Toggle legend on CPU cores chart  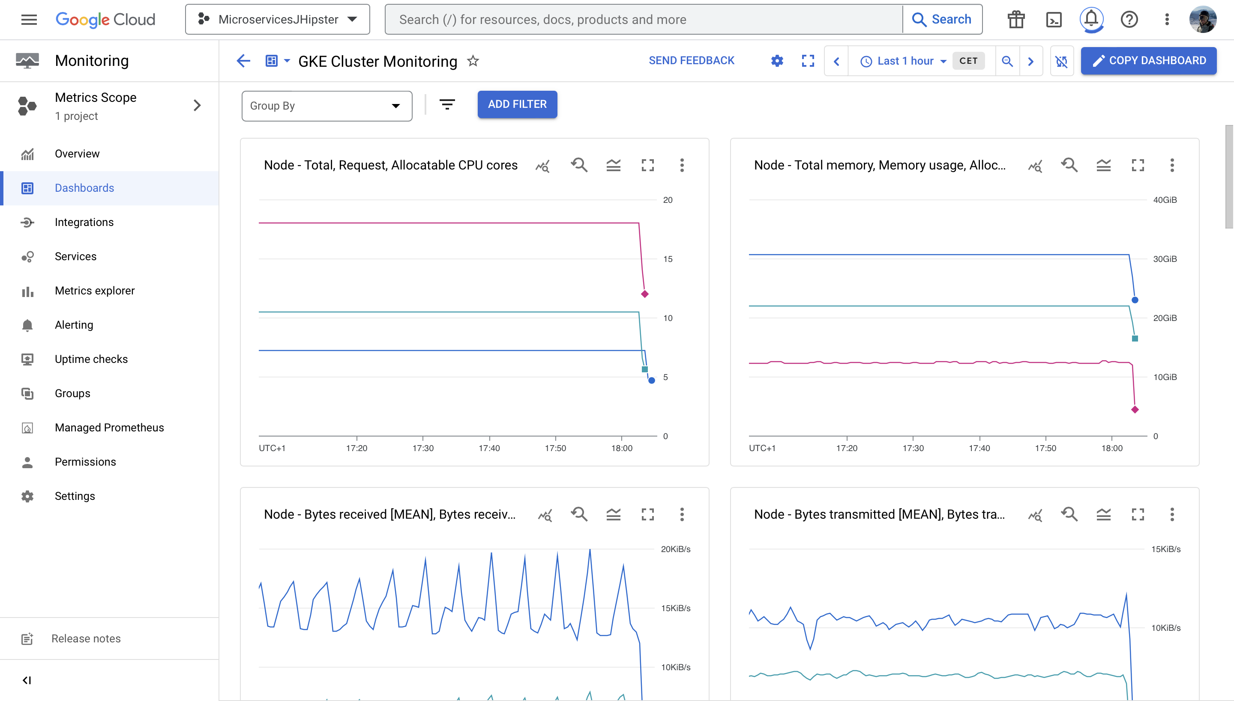(613, 165)
